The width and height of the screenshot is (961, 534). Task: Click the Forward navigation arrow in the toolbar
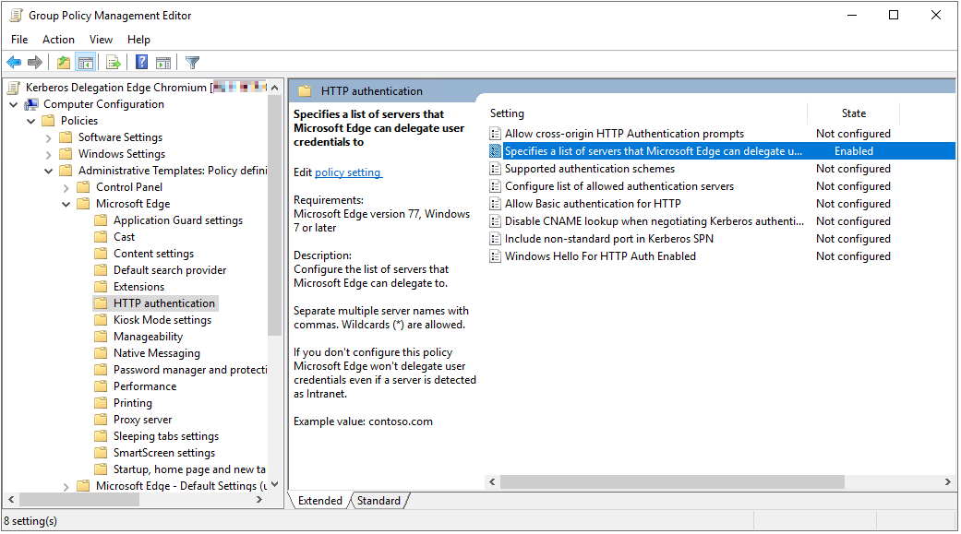(34, 62)
